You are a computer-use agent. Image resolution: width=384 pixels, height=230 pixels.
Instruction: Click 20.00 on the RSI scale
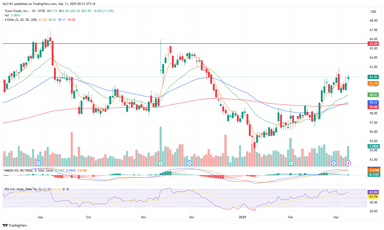pos(374,211)
